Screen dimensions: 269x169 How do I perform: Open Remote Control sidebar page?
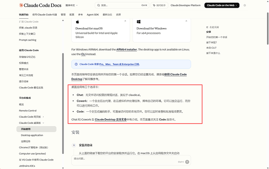28,111
